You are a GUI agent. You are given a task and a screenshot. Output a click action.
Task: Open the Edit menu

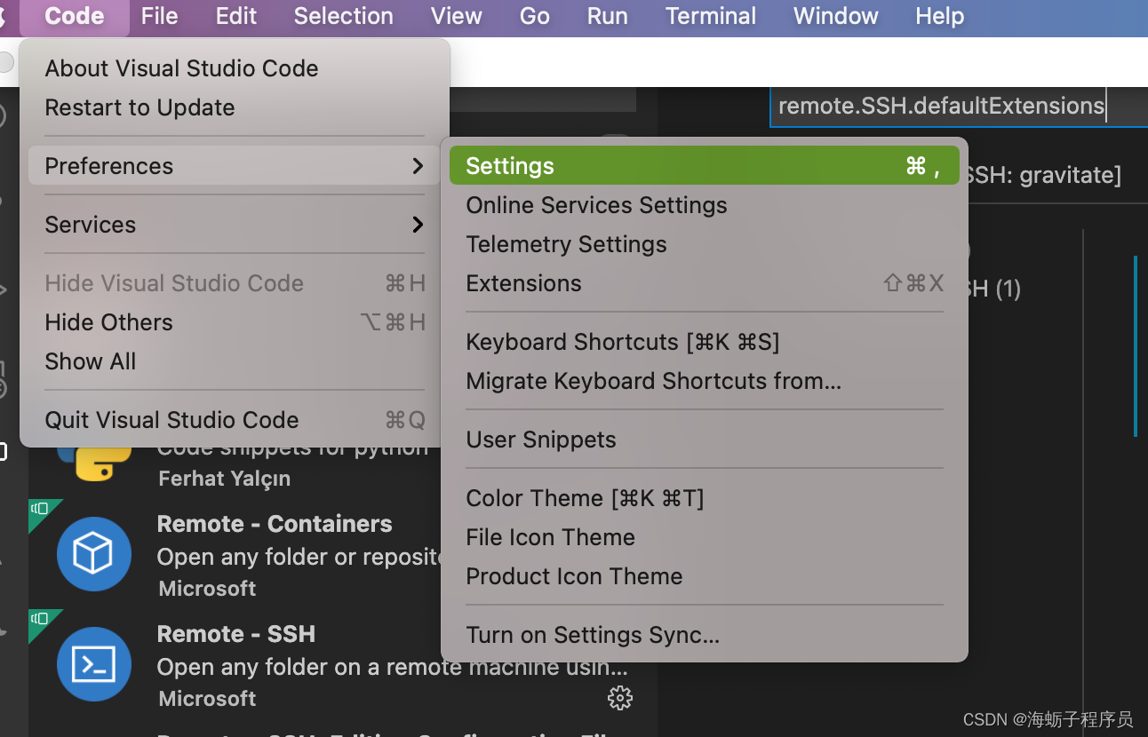pos(236,16)
